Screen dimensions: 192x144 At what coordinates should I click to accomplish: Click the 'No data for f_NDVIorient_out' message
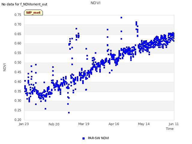coord(24,4)
